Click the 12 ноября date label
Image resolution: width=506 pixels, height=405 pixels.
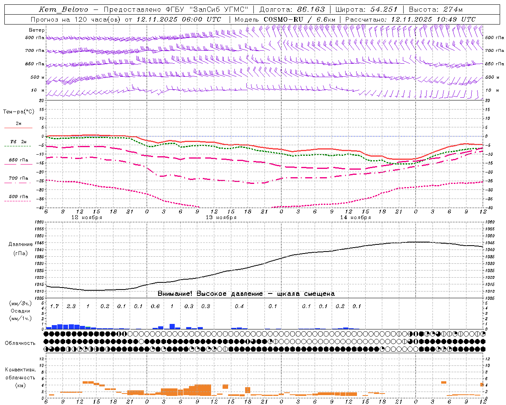point(87,218)
